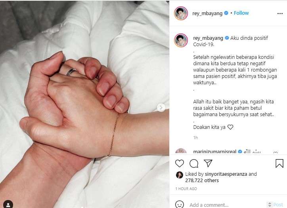Viewport: 287px width, 208px height.
Task: Save the post with the bookmark icon
Action: 279,163
